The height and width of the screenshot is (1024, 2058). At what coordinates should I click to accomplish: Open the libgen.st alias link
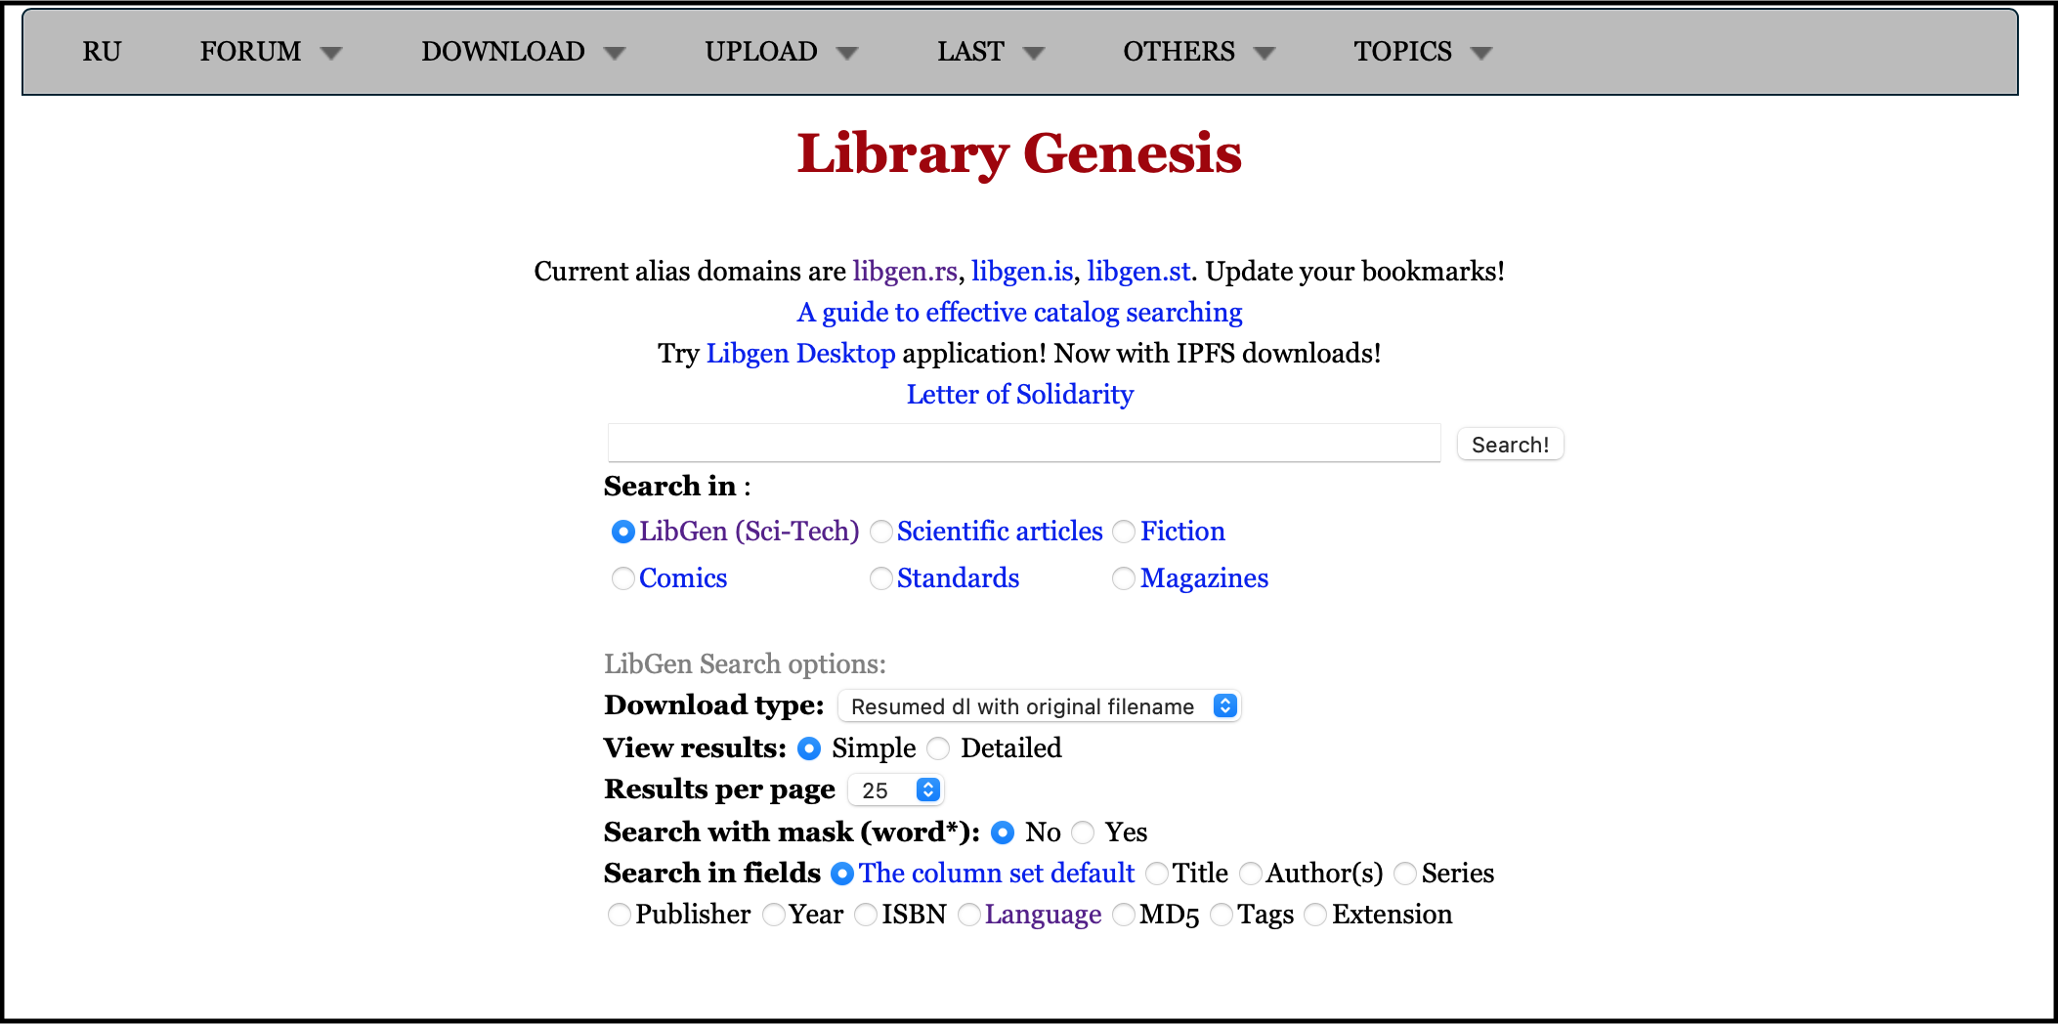coord(1139,271)
